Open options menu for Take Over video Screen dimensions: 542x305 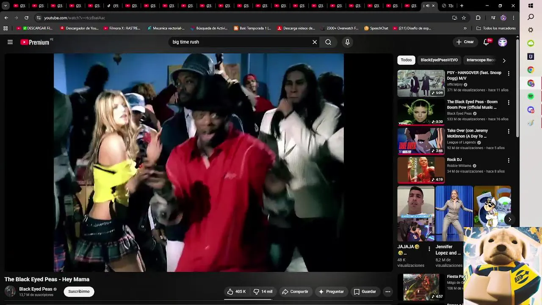click(x=509, y=131)
